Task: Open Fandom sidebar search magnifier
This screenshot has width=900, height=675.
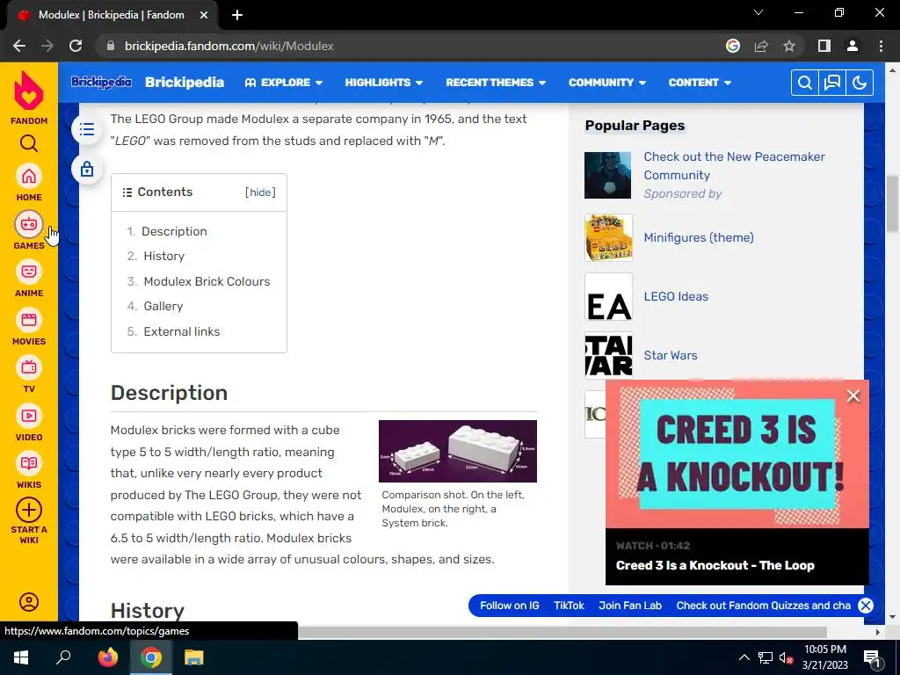Action: (x=29, y=143)
